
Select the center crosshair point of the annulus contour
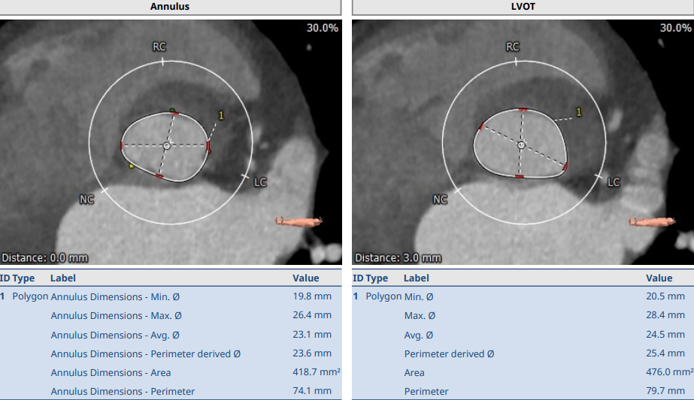(x=166, y=146)
